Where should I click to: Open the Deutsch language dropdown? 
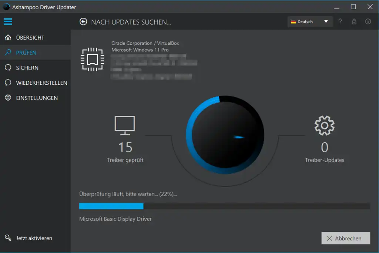click(310, 21)
